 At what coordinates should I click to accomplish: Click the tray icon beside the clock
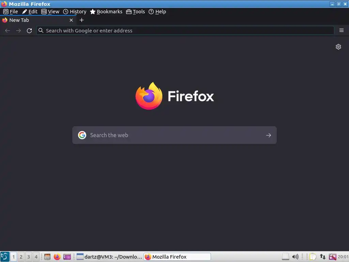pyautogui.click(x=333, y=257)
